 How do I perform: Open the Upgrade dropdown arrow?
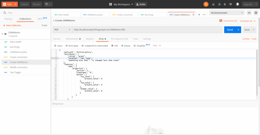click(x=256, y=4)
